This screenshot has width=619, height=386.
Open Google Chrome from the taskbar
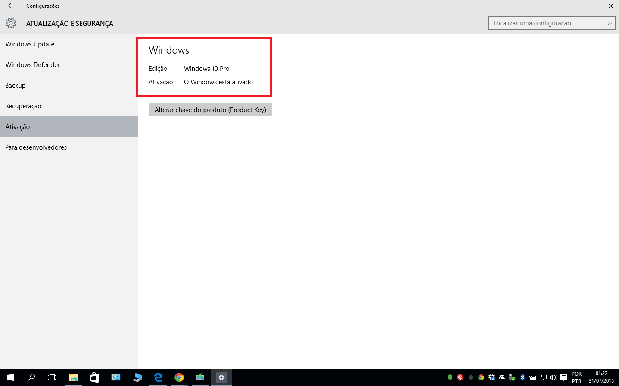(x=179, y=377)
